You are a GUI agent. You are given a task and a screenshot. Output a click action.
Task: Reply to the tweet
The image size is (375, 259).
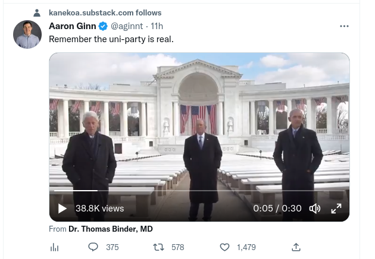93,247
